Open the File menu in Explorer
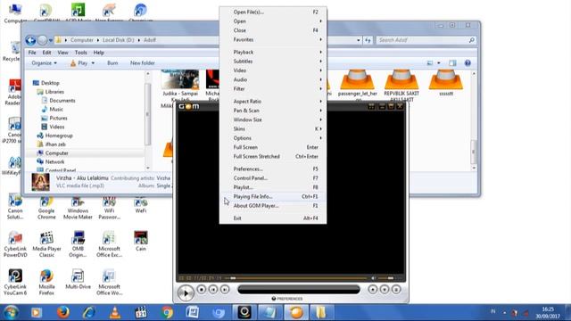This screenshot has width=571, height=321. coord(32,53)
